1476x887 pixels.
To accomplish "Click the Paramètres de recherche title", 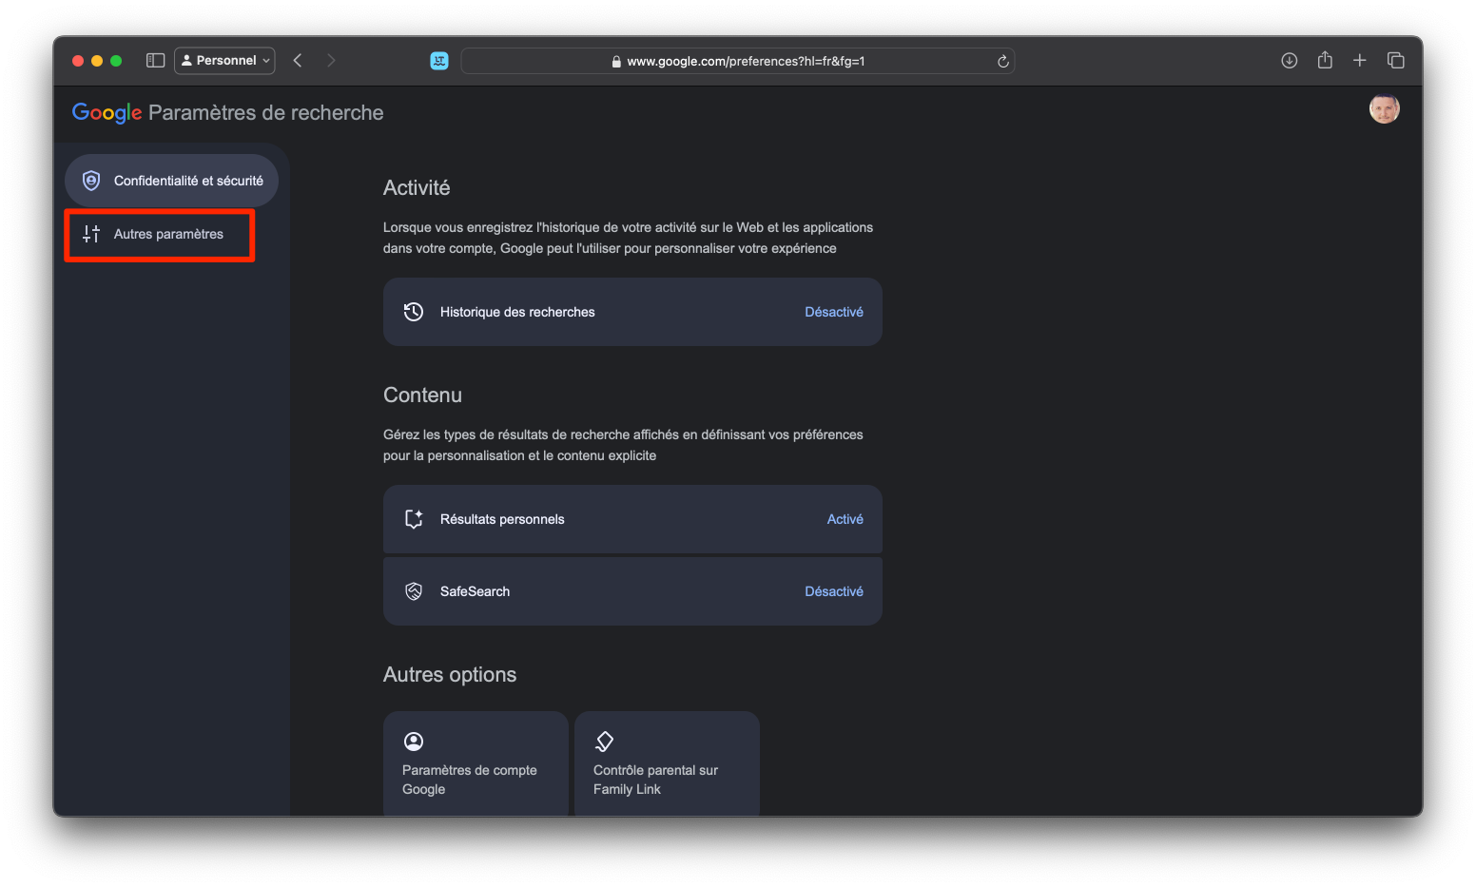I will coord(266,113).
